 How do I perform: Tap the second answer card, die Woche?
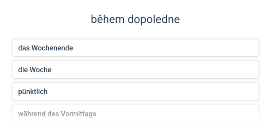(135, 70)
